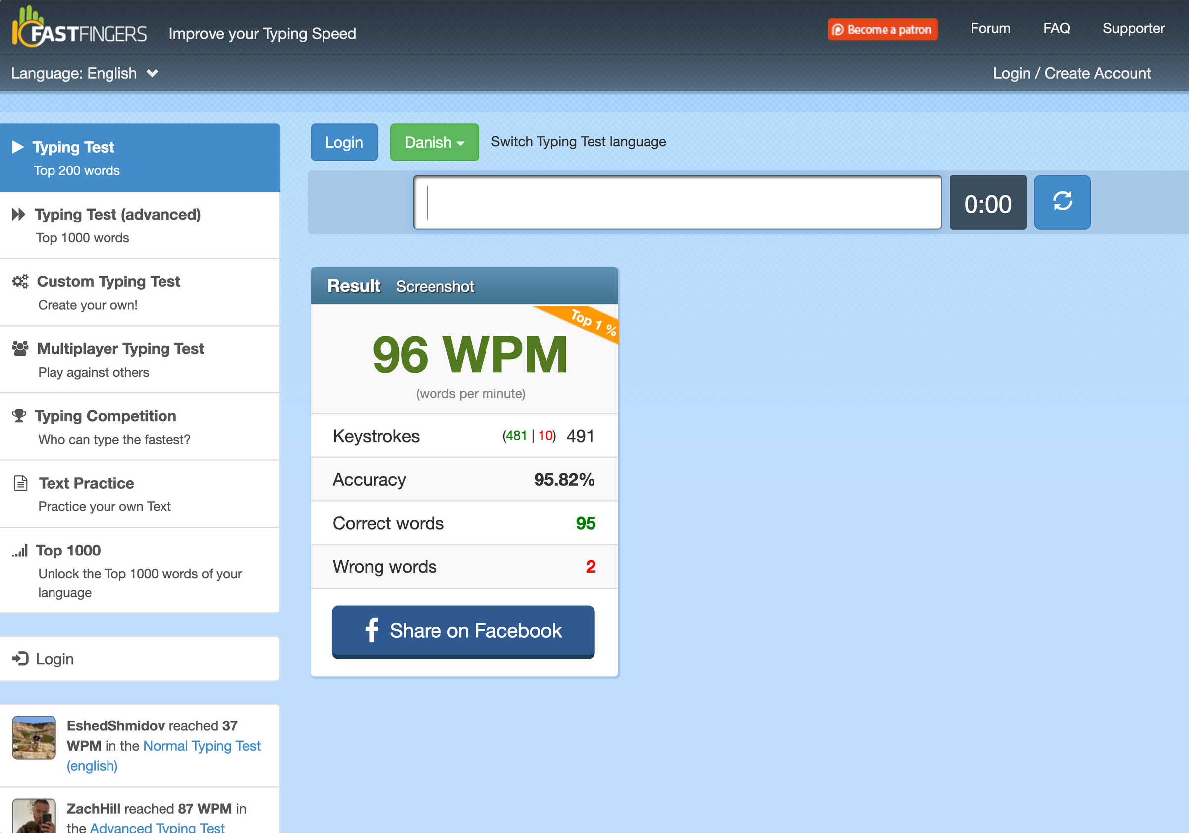The image size is (1189, 833).
Task: Click the Typing Competition trophy icon
Action: click(x=19, y=416)
